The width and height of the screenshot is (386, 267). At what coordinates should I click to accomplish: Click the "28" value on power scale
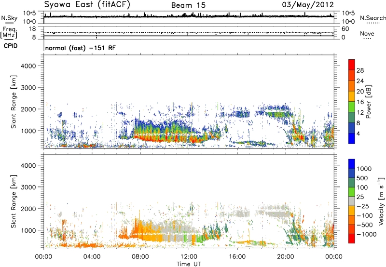[360, 70]
